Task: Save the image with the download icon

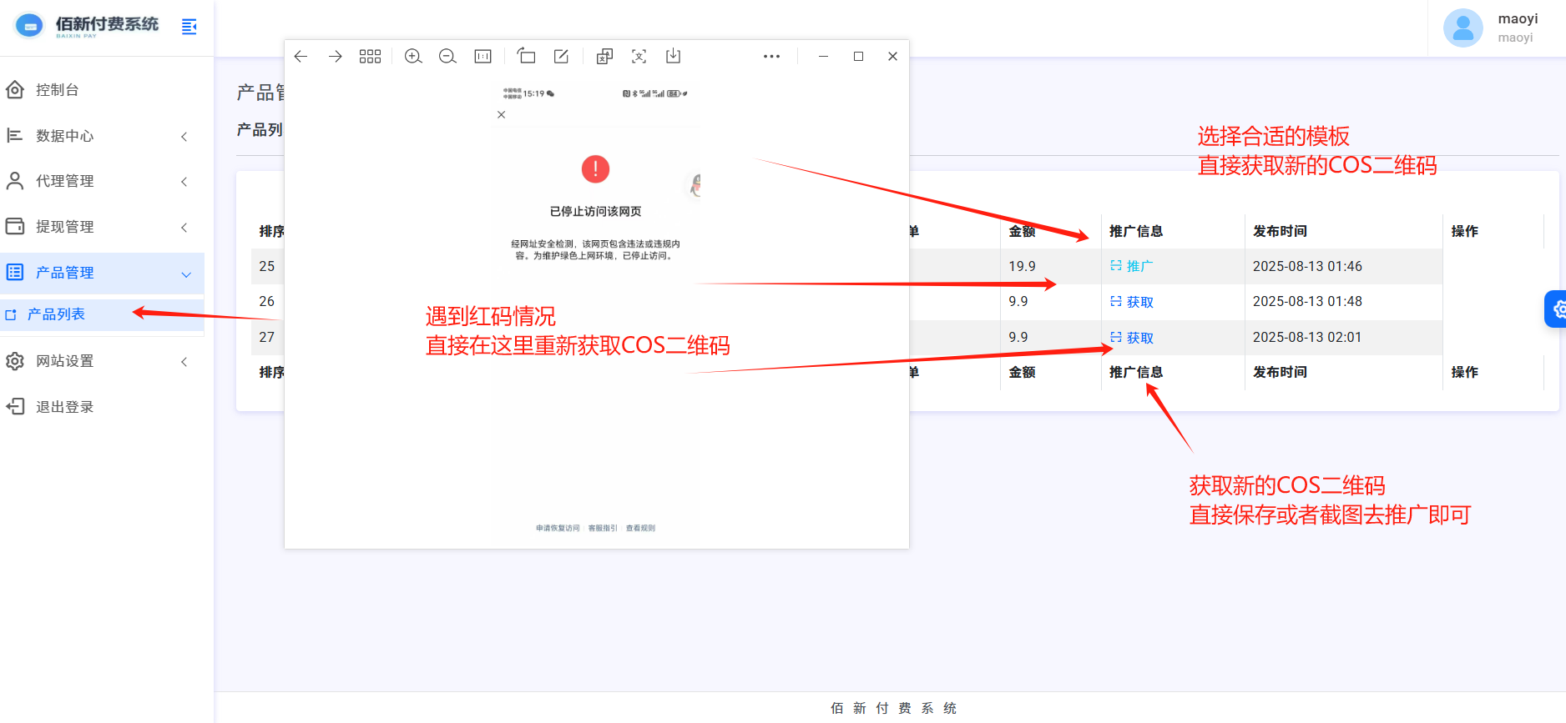Action: pyautogui.click(x=673, y=57)
